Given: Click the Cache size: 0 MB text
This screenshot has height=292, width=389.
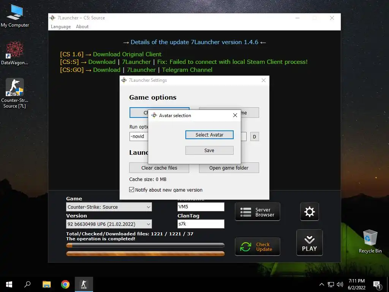Looking at the screenshot, I should [148, 179].
